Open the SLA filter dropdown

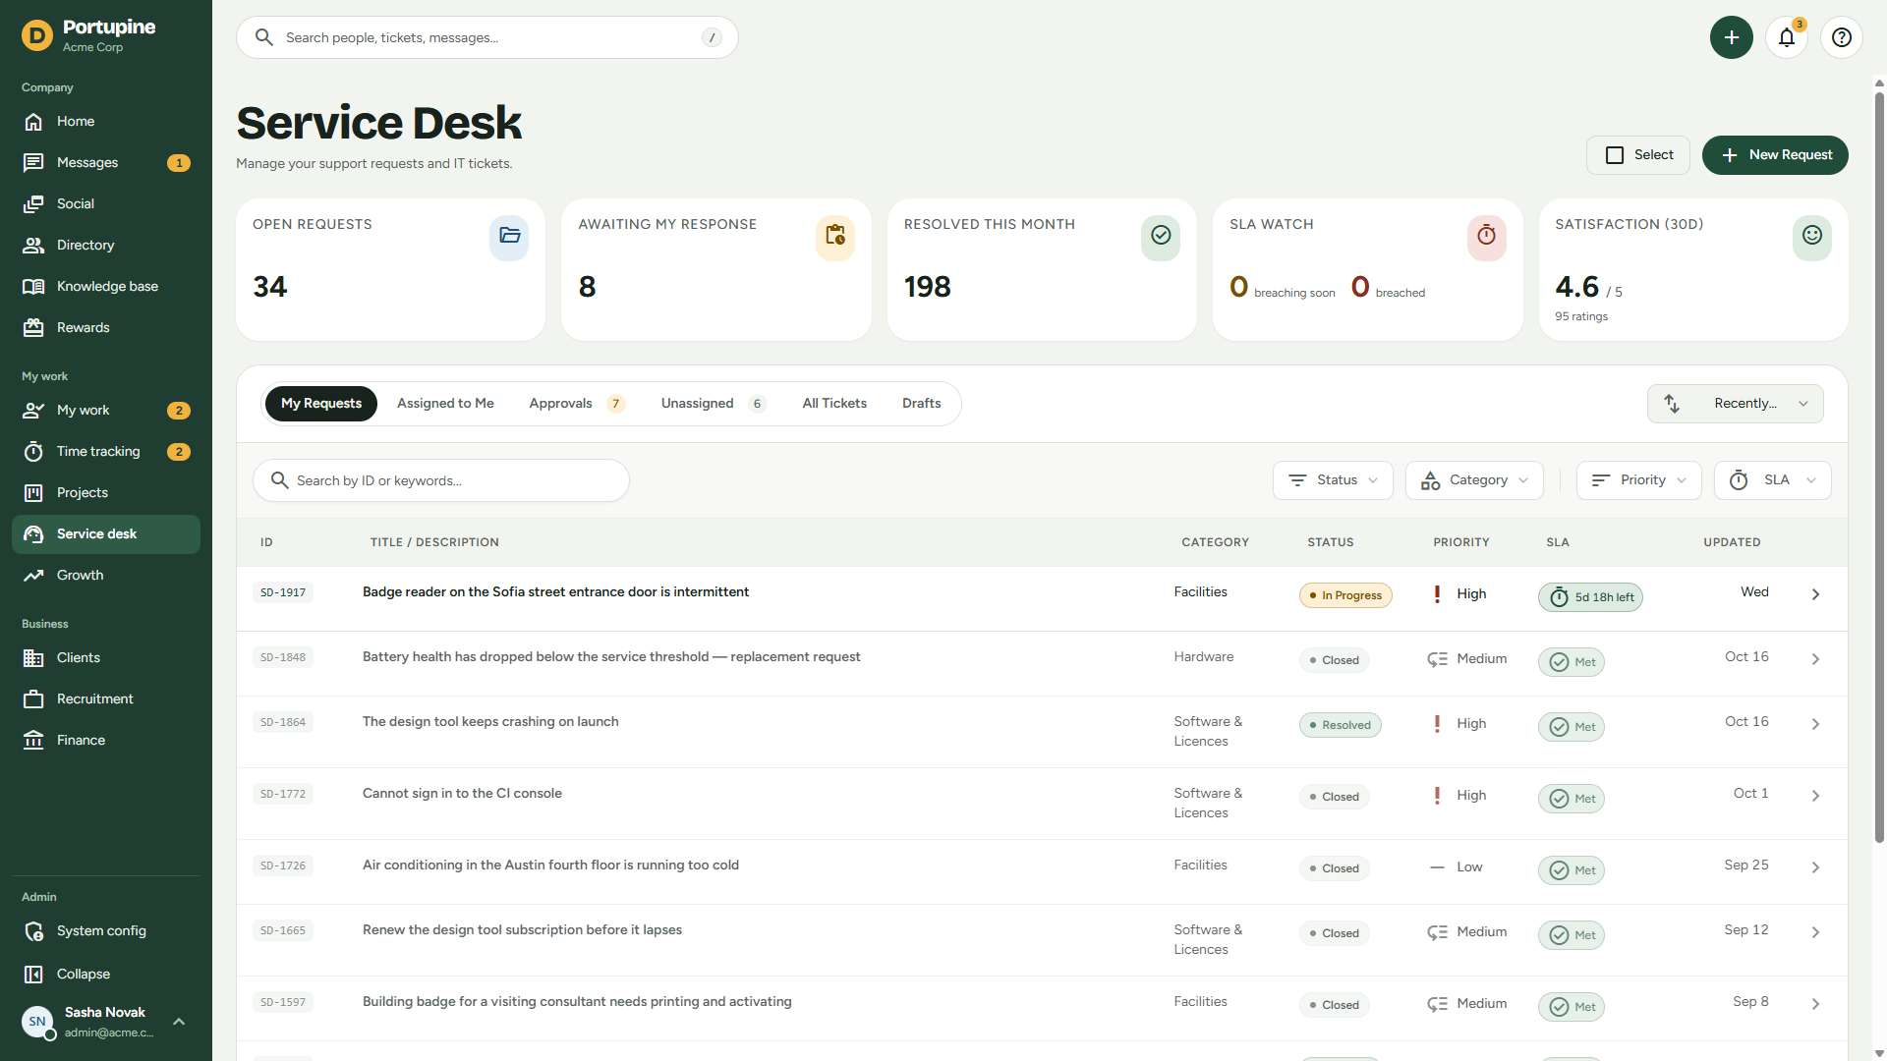click(1772, 480)
